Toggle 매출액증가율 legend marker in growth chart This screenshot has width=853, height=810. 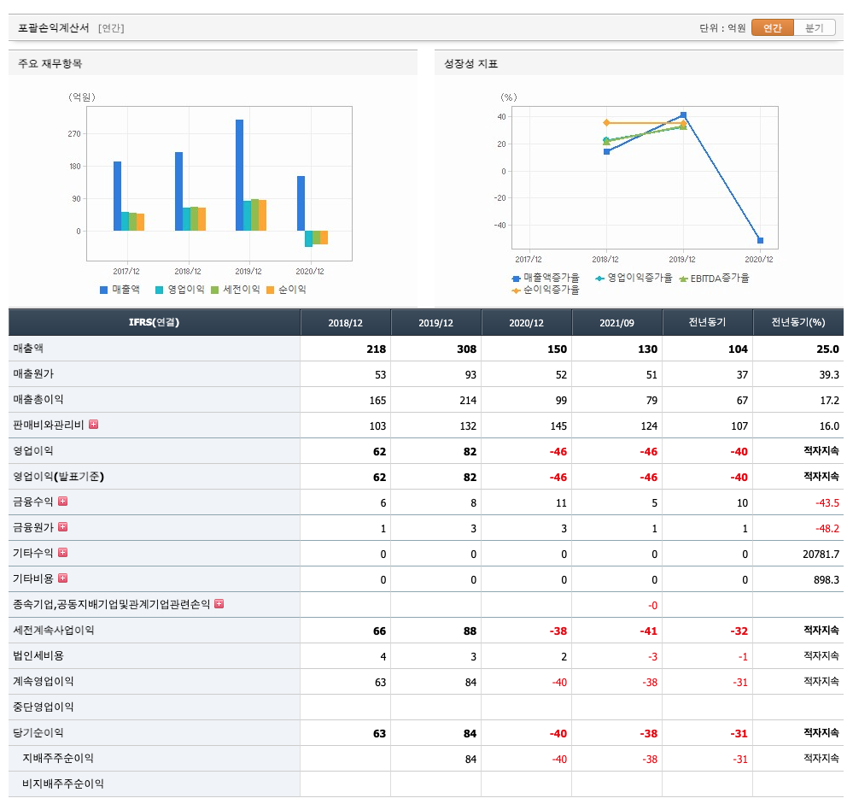(x=517, y=279)
